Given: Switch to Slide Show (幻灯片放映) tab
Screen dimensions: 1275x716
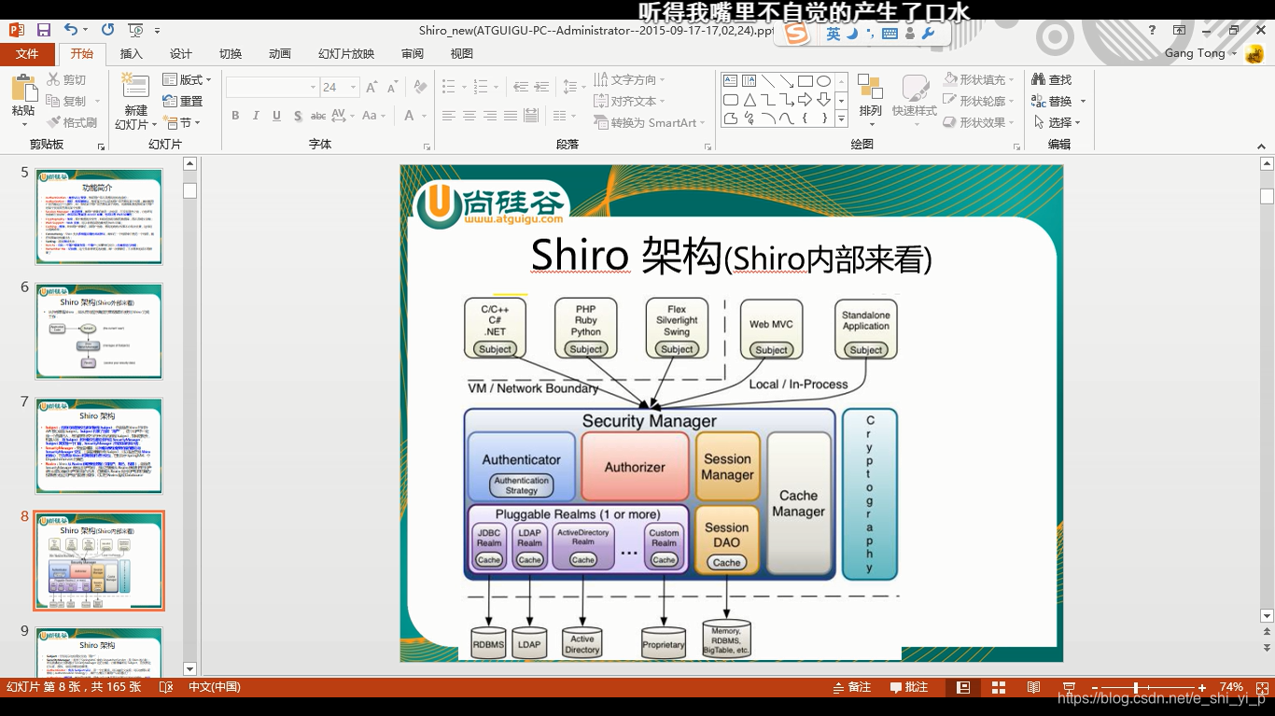Looking at the screenshot, I should point(346,54).
